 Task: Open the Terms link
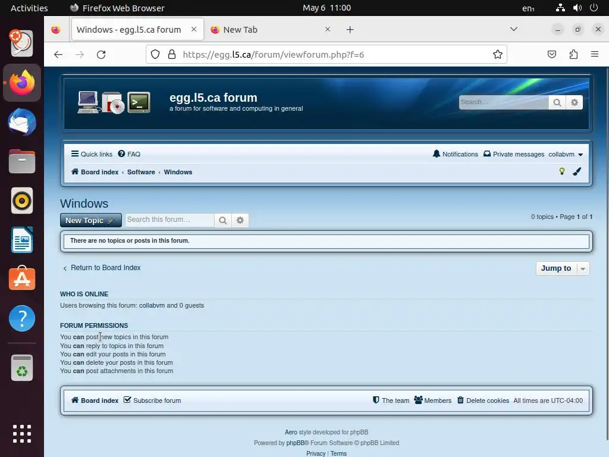(338, 453)
